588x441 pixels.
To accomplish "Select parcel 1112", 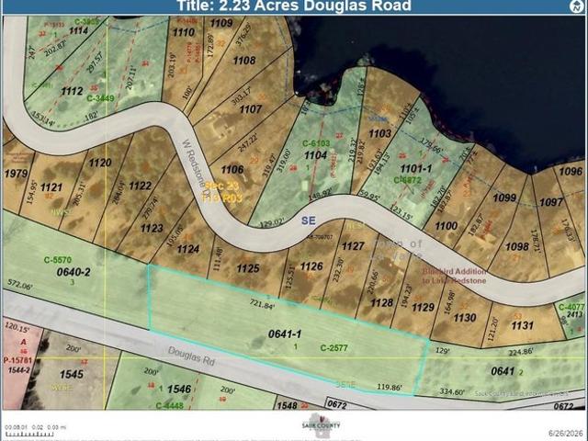I will pyautogui.click(x=72, y=91).
